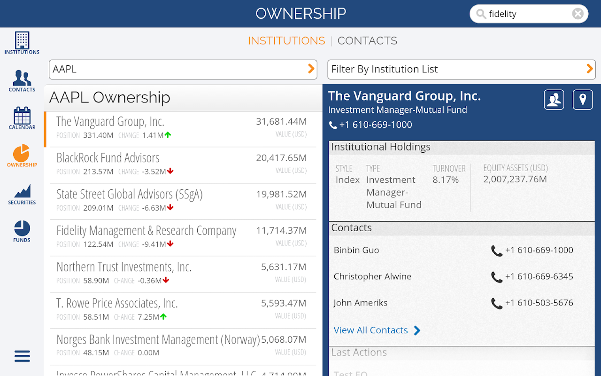Click State Street value 19,981.52M
This screenshot has height=376, width=601.
(281, 194)
